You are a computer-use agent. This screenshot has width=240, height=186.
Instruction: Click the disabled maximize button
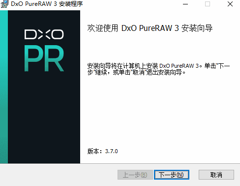pos(208,4)
